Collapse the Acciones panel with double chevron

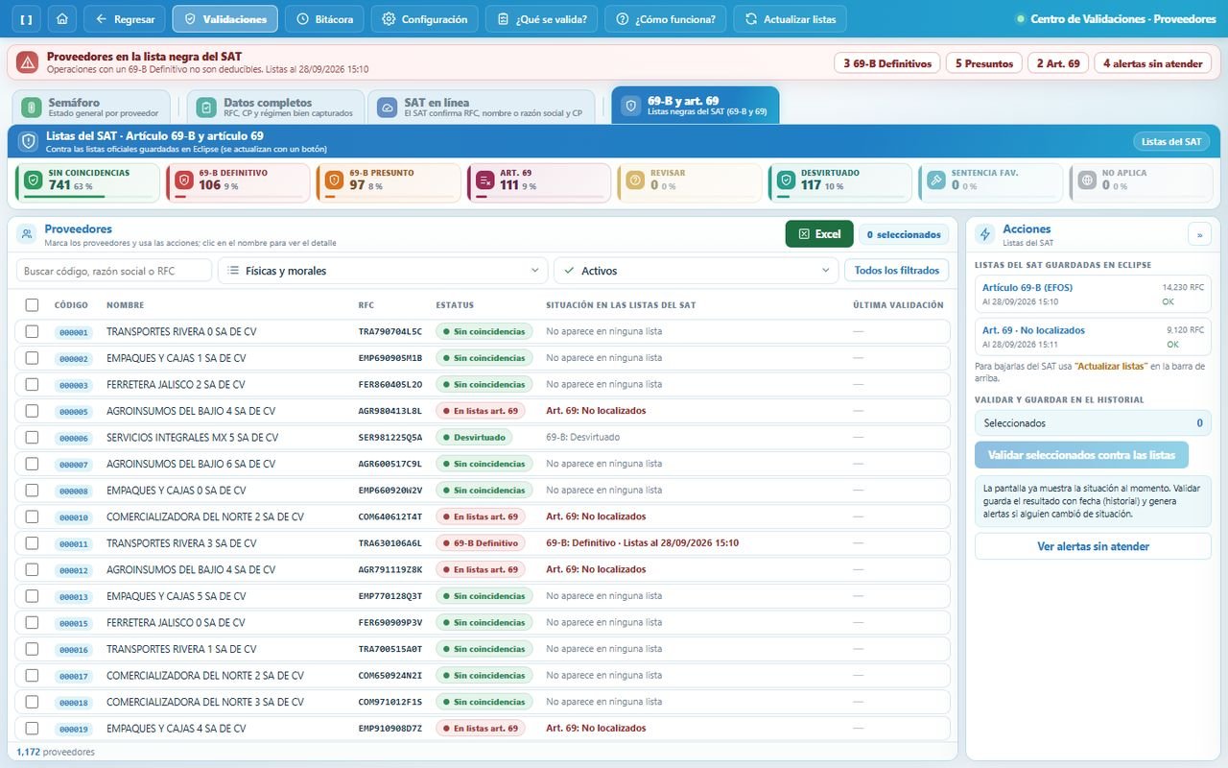[x=1199, y=234]
